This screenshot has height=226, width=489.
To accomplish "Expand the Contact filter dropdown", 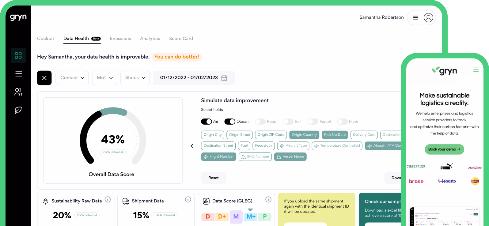I will pos(72,78).
